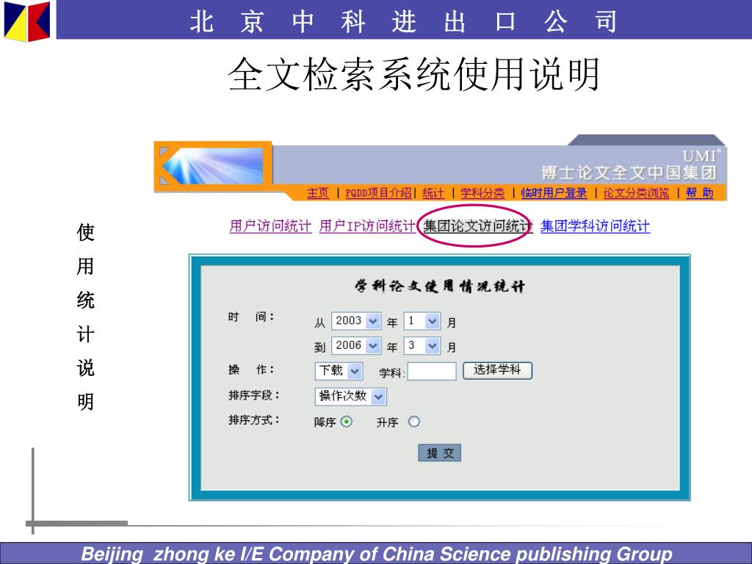Switch to the 用户IP访问统计 tab
This screenshot has width=752, height=564.
tap(367, 226)
